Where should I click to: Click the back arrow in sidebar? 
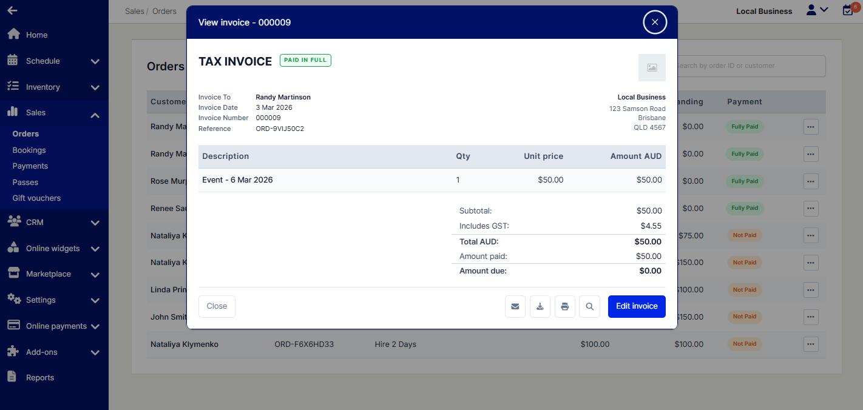12,10
